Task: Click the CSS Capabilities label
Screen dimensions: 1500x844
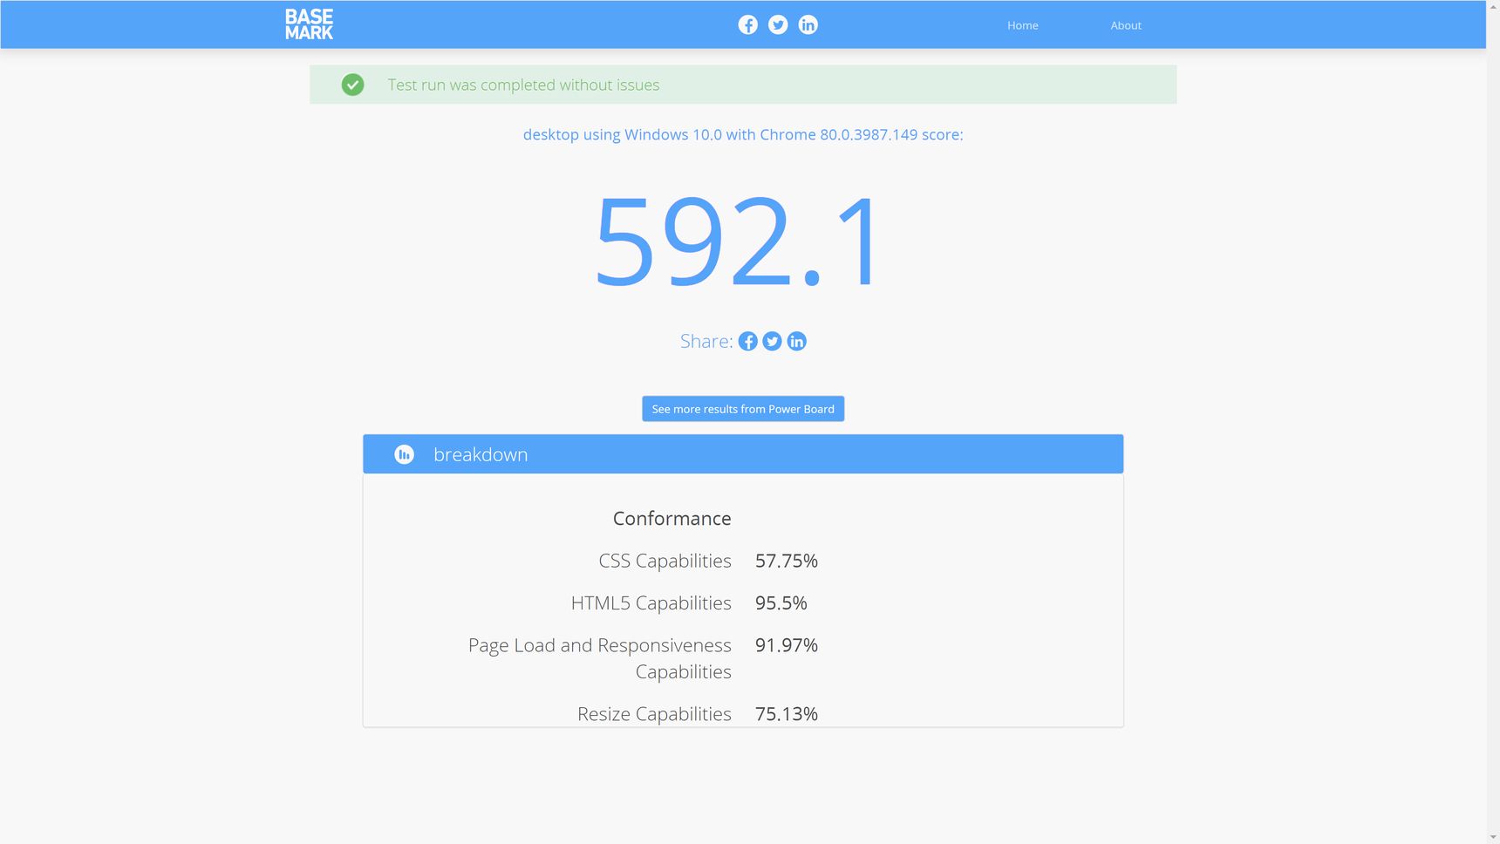Action: click(x=665, y=561)
